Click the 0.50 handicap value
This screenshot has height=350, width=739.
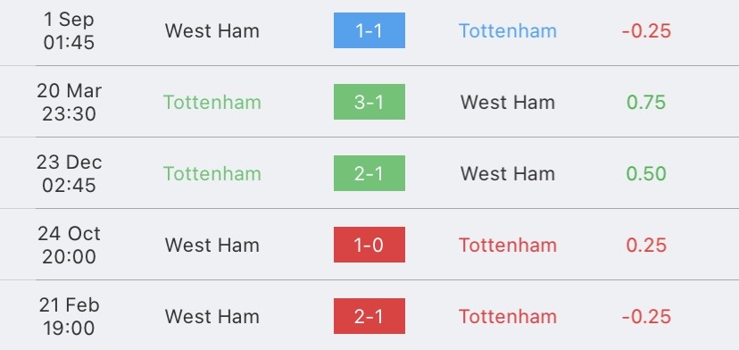[646, 173]
